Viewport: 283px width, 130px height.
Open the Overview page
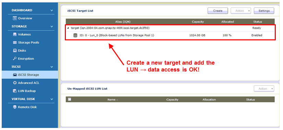(25, 18)
